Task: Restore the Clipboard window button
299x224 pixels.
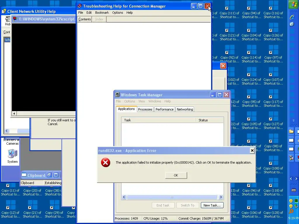Action: 49,175
